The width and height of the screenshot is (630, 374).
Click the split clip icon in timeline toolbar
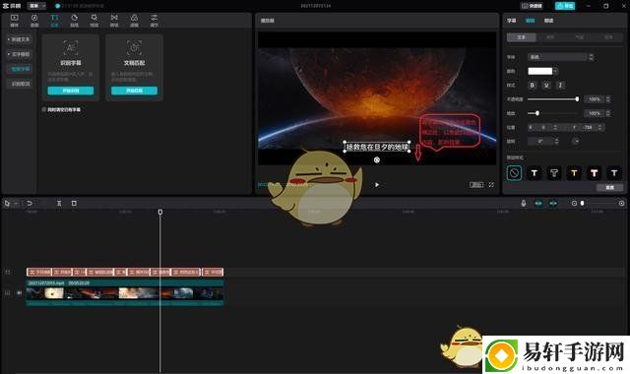pos(59,204)
